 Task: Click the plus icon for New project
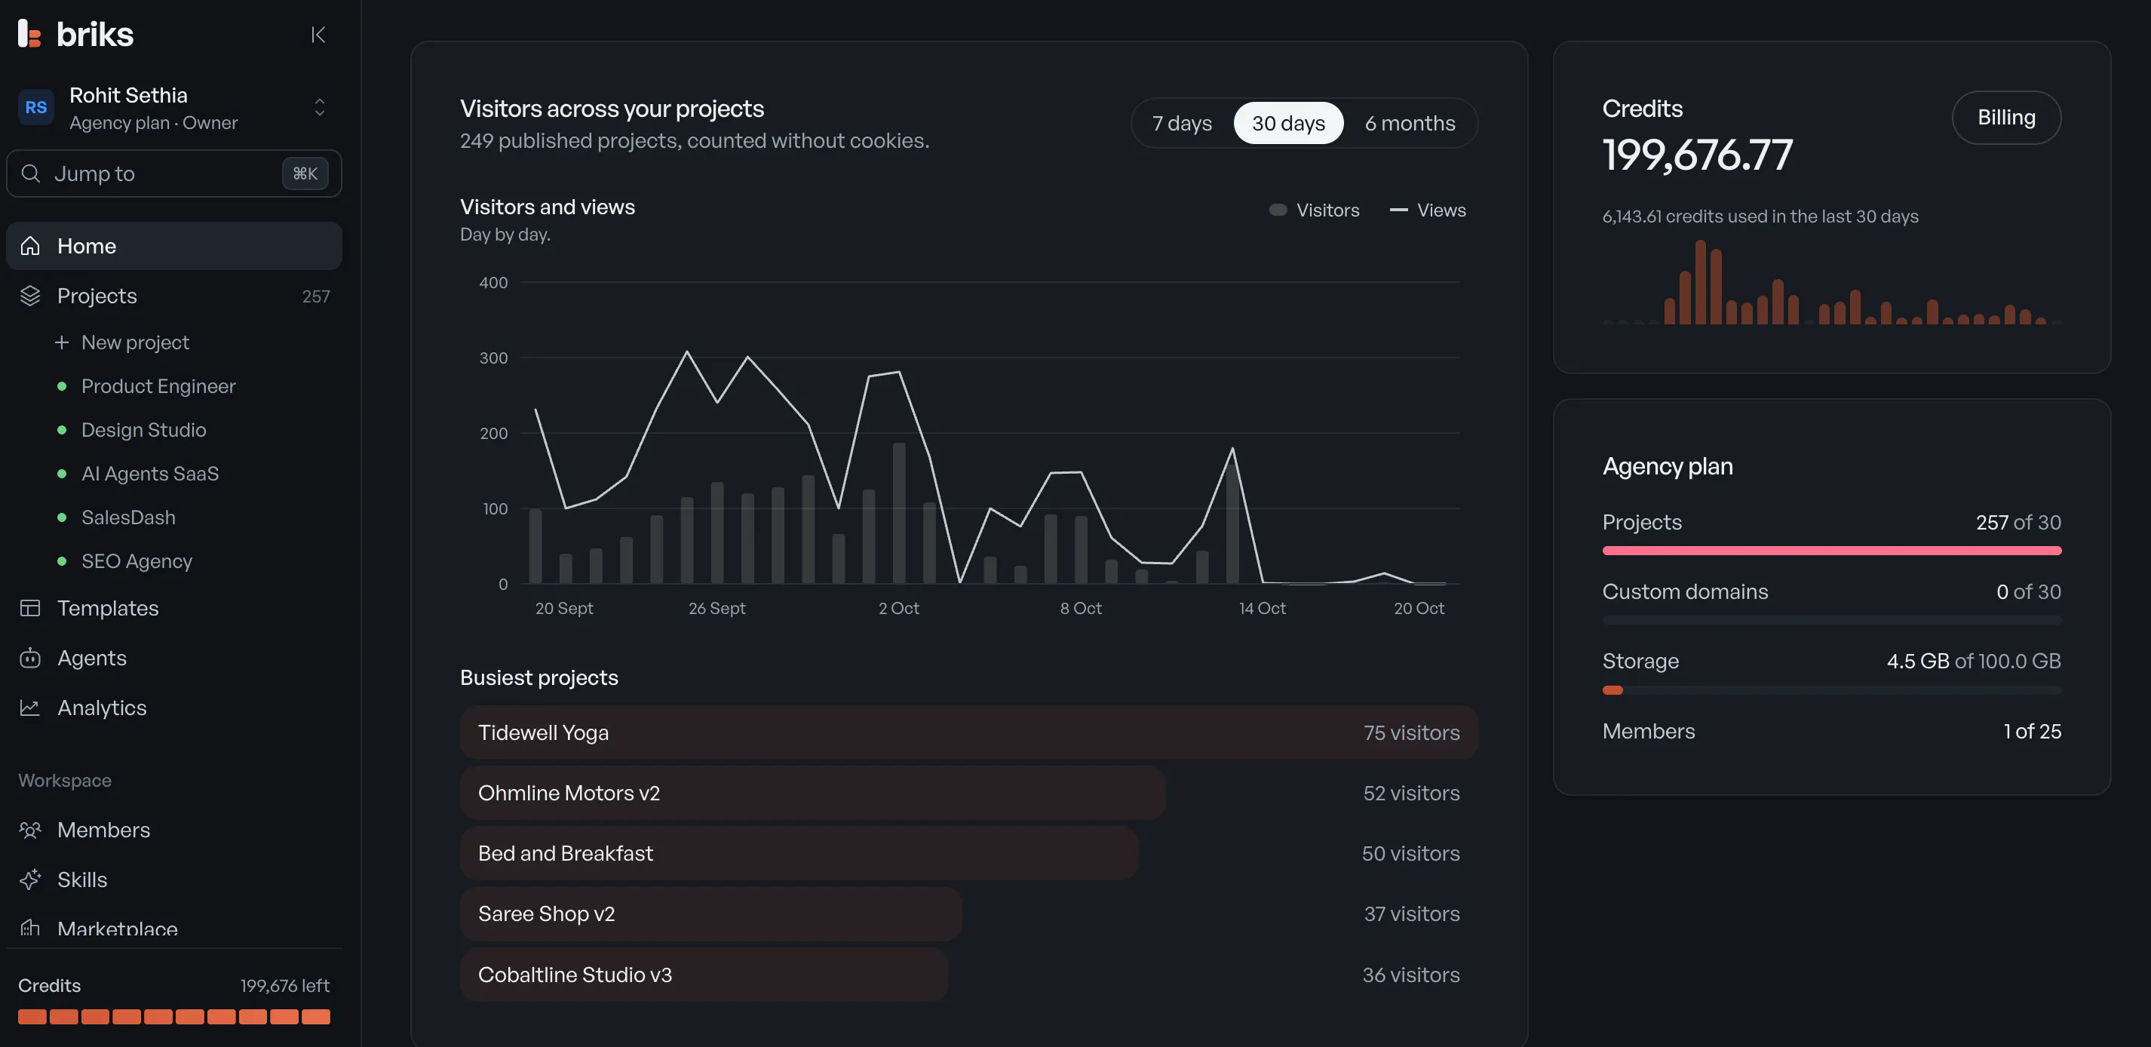coord(62,342)
